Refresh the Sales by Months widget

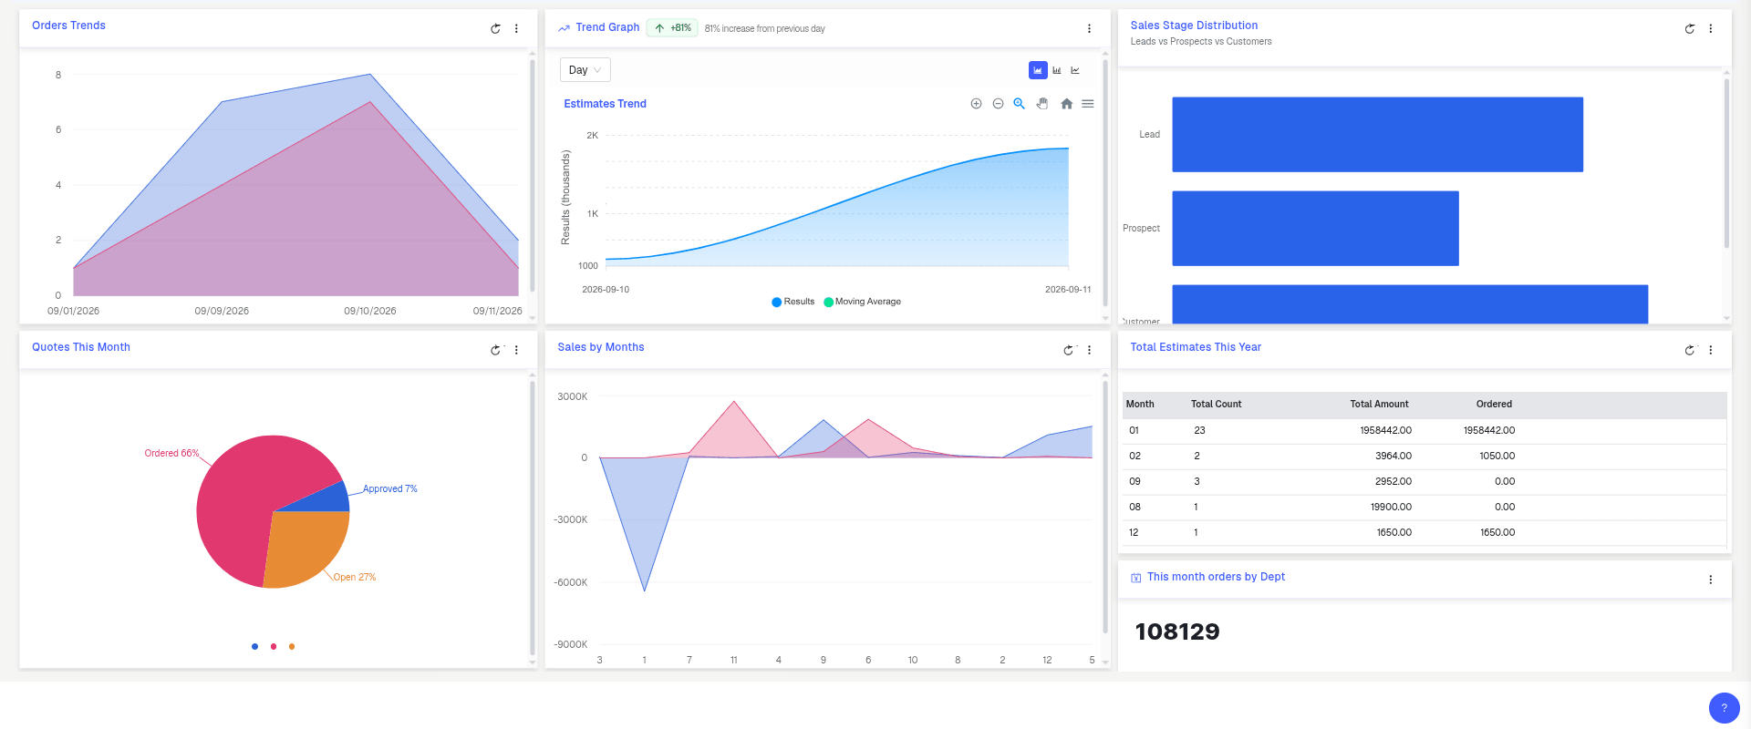tap(1068, 350)
